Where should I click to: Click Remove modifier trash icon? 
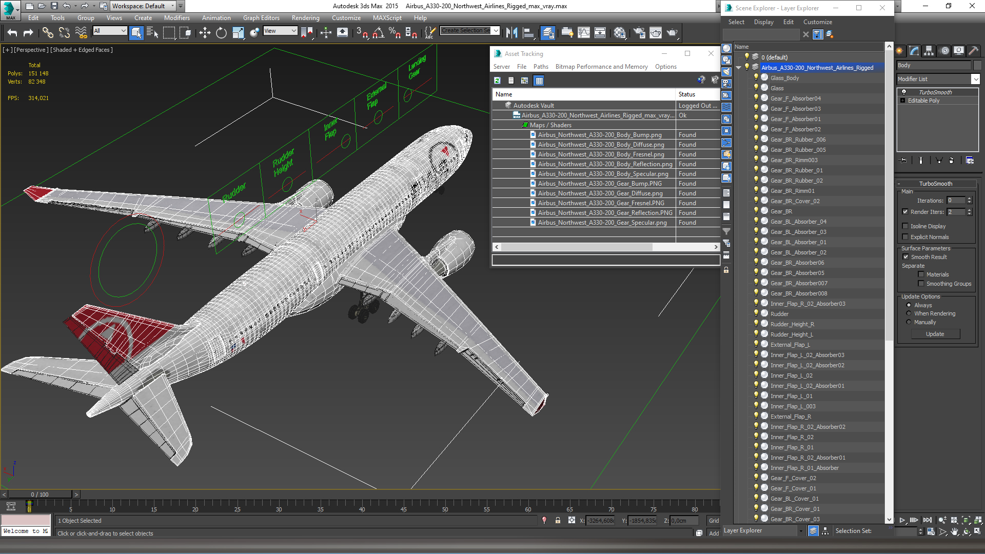(x=951, y=161)
